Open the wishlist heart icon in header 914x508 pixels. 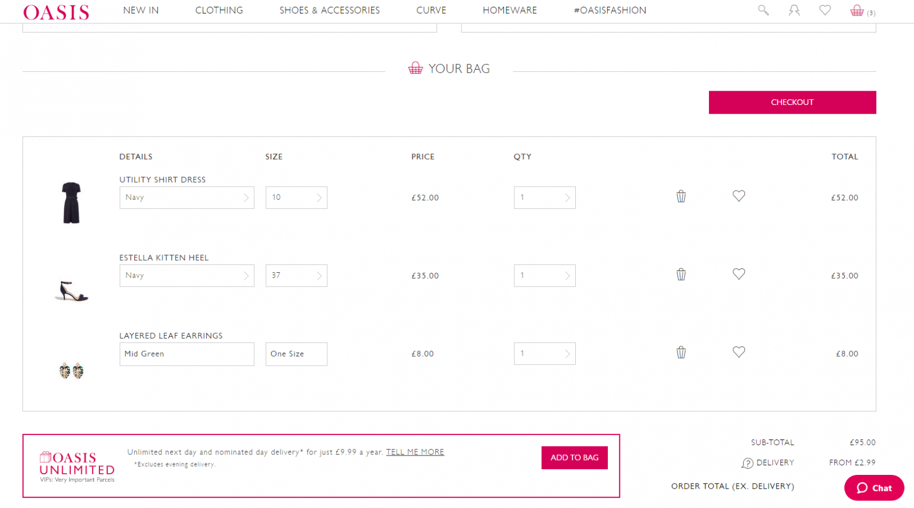[x=825, y=10]
